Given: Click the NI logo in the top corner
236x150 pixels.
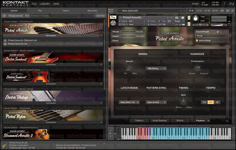Looking at the screenshot, I should click(232, 4).
